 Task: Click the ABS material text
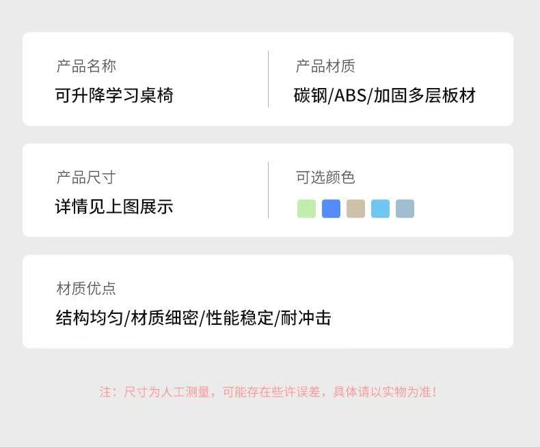[350, 96]
